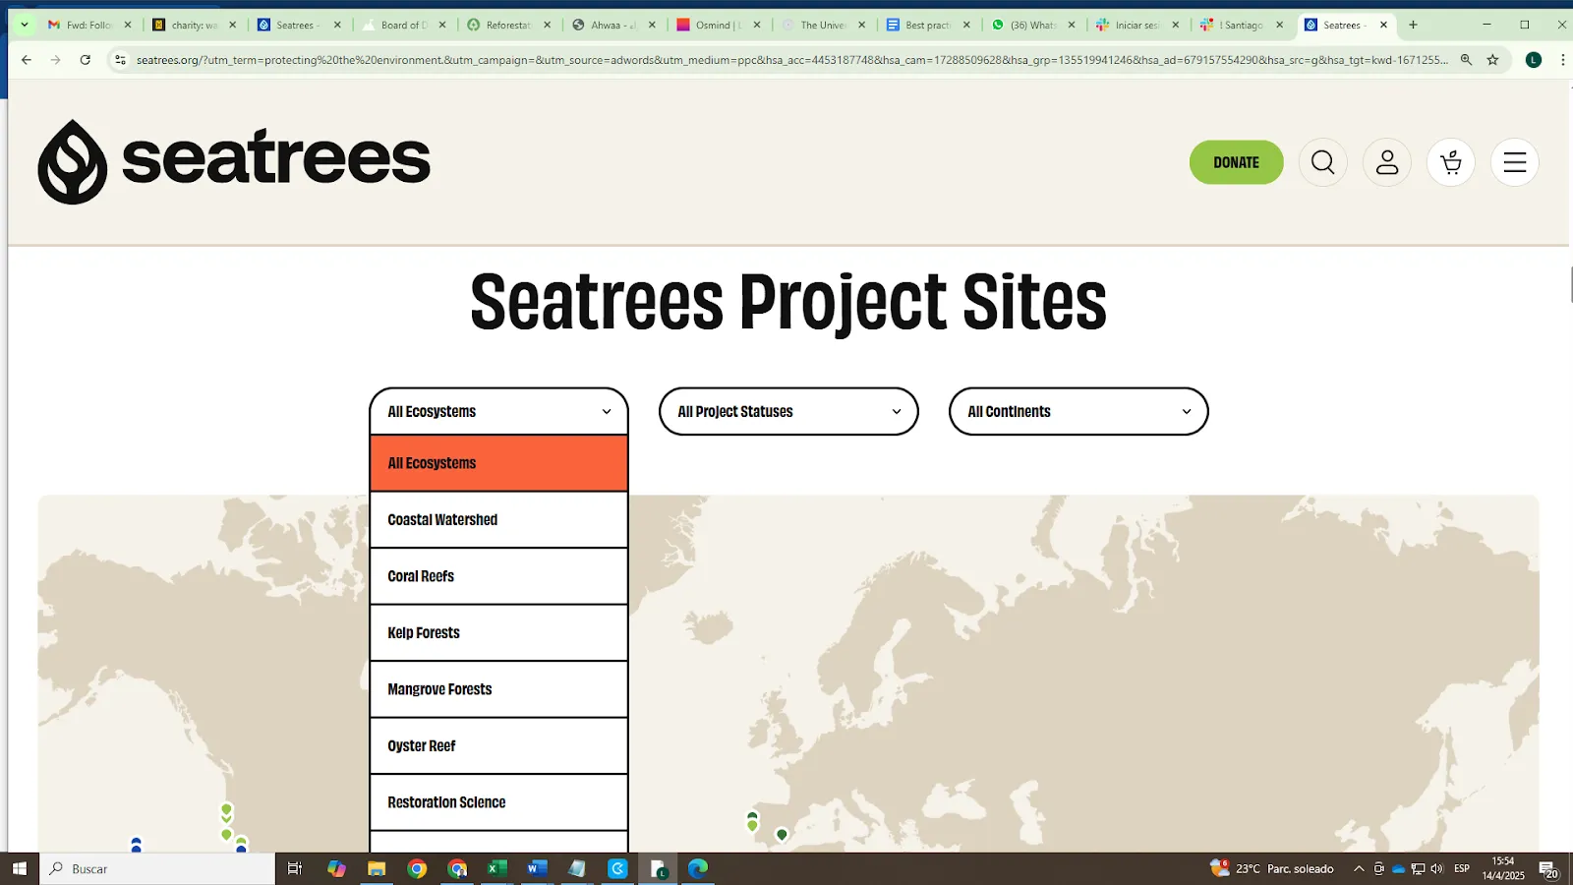Image resolution: width=1573 pixels, height=885 pixels.
Task: Click the browser forward arrow
Action: [56, 60]
